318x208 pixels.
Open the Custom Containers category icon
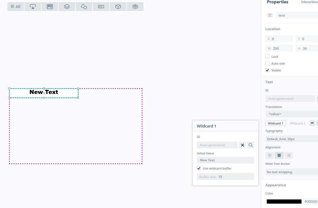tap(135, 7)
